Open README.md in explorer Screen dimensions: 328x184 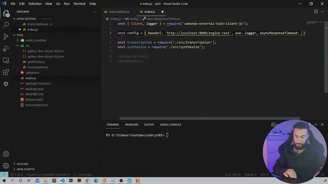34,94
